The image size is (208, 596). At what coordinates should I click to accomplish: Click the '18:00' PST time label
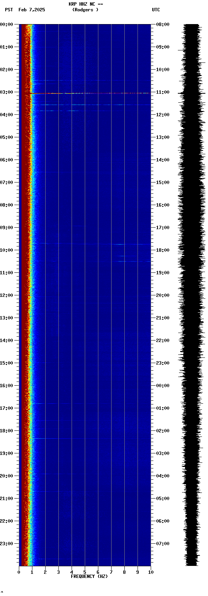[x=6, y=431]
